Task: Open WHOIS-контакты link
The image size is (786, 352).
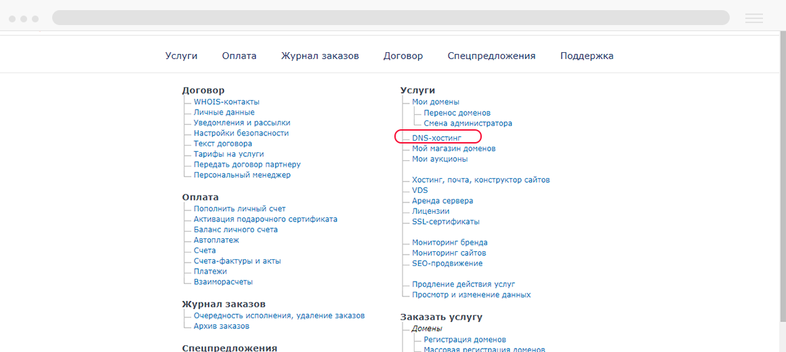Action: [226, 102]
